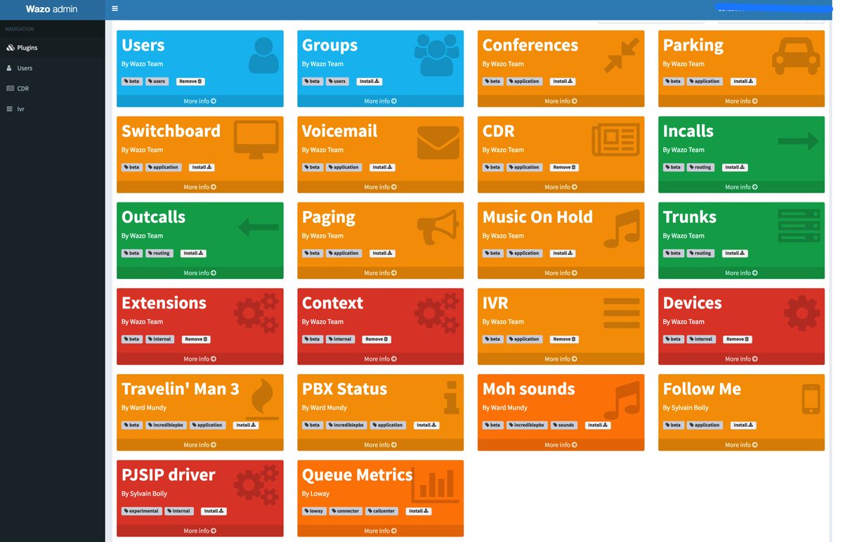The width and height of the screenshot is (843, 542).
Task: Click the newspaper icon on CDR card
Action: [615, 141]
